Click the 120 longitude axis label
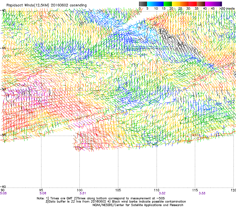This screenshot has height=207, width=236. [233, 190]
